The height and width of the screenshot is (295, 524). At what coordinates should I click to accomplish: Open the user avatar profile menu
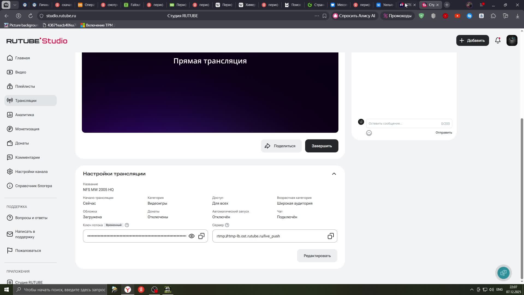click(512, 40)
